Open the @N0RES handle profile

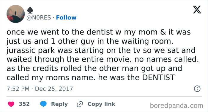tap(39, 17)
